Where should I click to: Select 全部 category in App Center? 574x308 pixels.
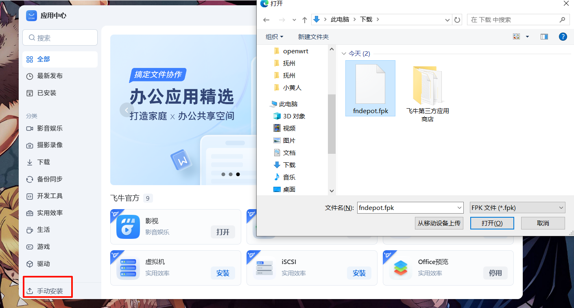(60, 59)
